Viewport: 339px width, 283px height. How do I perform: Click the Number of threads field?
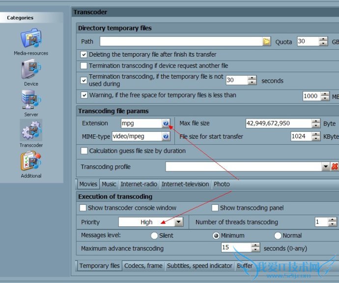(x=321, y=222)
